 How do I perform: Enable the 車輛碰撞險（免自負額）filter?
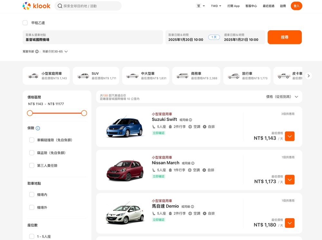32,140
